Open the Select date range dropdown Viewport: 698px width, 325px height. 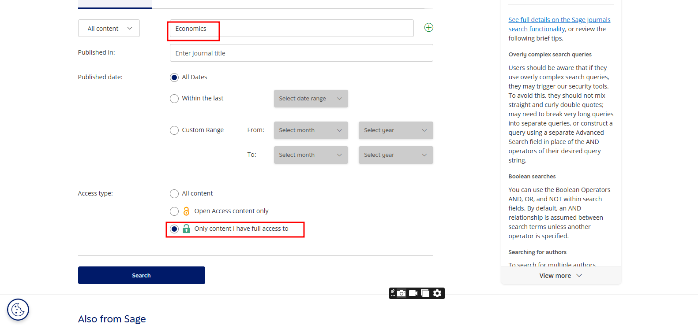[x=311, y=99]
